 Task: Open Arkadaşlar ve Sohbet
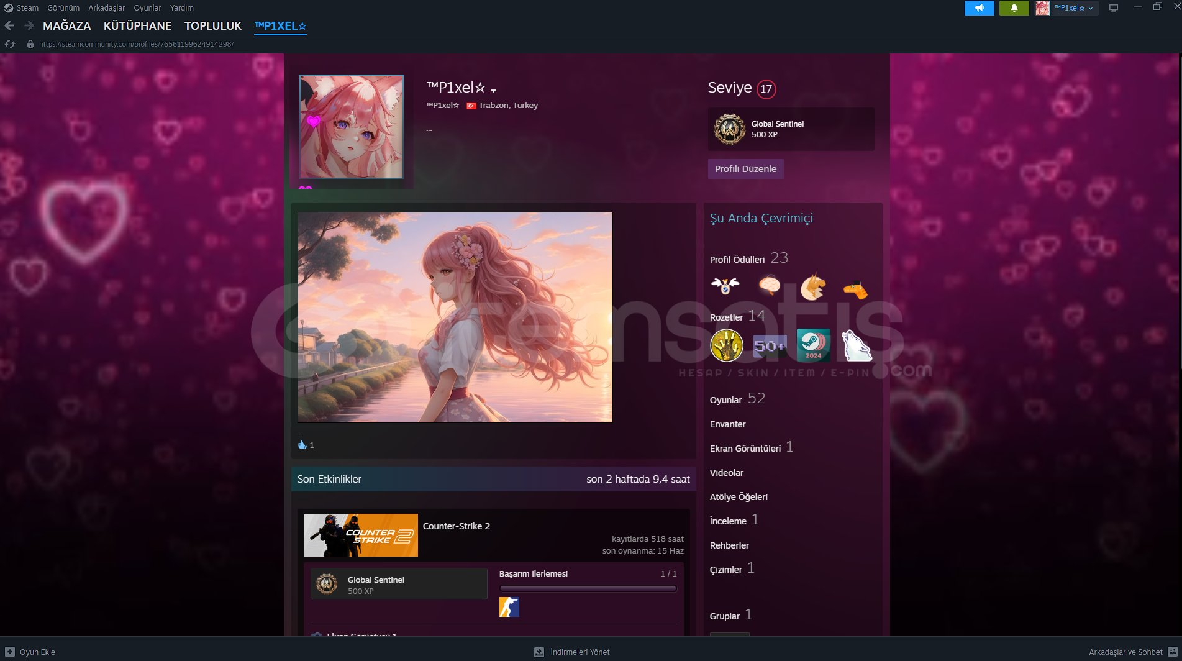[1125, 652]
